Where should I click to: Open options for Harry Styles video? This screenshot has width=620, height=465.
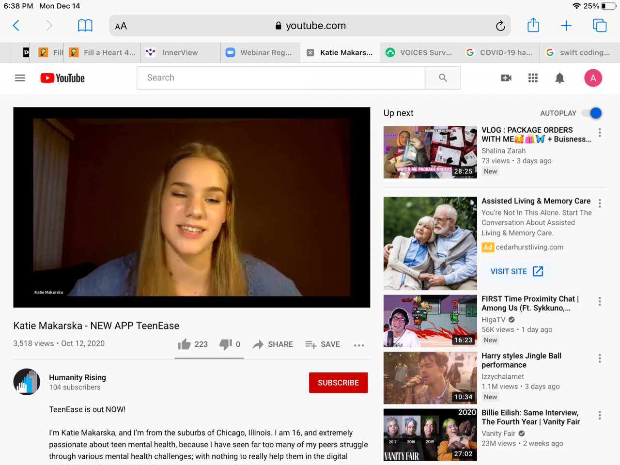(600, 358)
